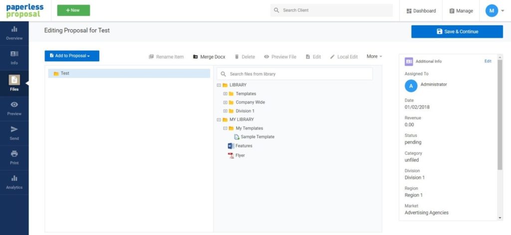Click Merge Docx in toolbar
Screen dimensions: 511x235
pyautogui.click(x=209, y=57)
